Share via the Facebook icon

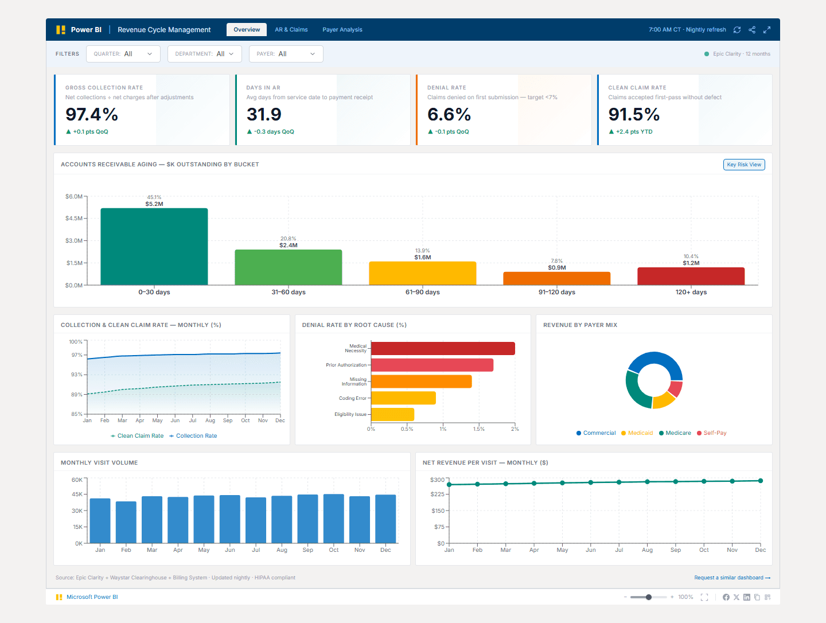[726, 597]
